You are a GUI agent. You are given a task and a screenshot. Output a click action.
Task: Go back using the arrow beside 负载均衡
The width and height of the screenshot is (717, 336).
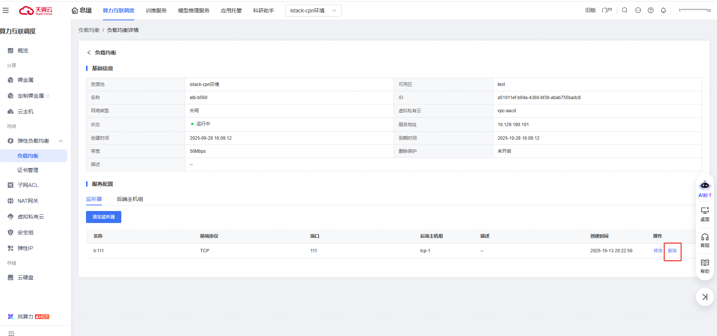click(89, 53)
